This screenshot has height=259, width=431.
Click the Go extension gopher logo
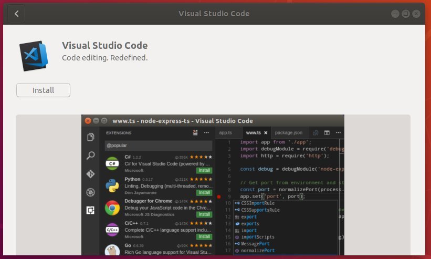(112, 250)
